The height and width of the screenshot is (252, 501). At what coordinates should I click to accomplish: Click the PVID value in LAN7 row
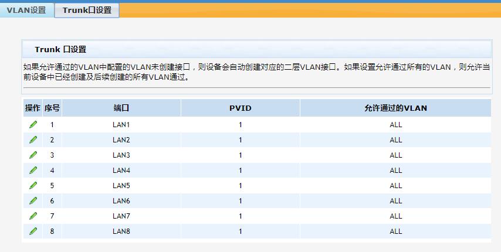click(x=241, y=216)
